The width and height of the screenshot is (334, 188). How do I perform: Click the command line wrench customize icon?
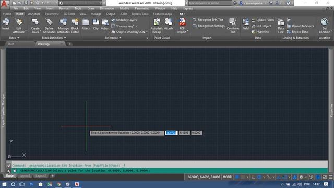pos(9,171)
